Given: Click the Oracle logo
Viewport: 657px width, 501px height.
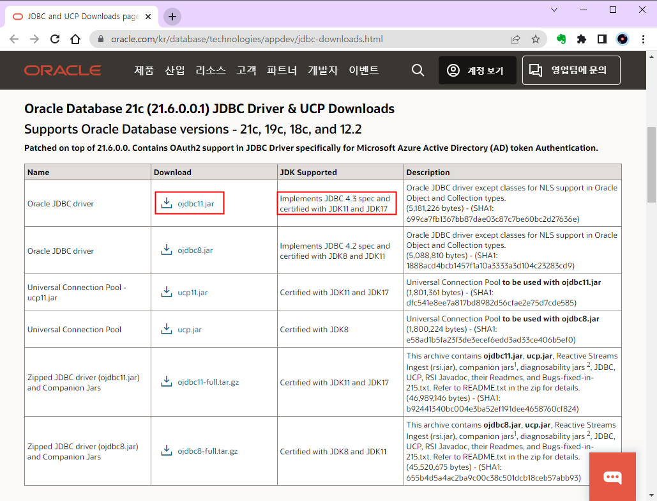Looking at the screenshot, I should [63, 70].
